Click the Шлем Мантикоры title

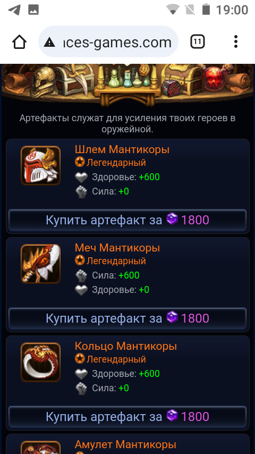(122, 150)
